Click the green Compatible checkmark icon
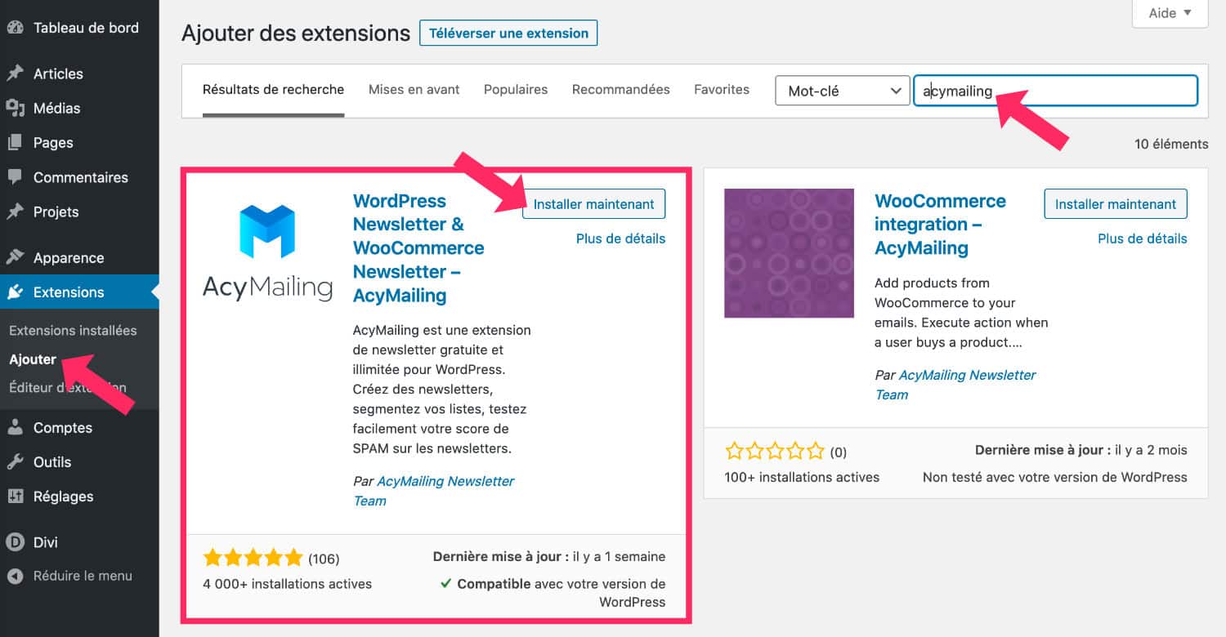The image size is (1226, 637). point(445,584)
